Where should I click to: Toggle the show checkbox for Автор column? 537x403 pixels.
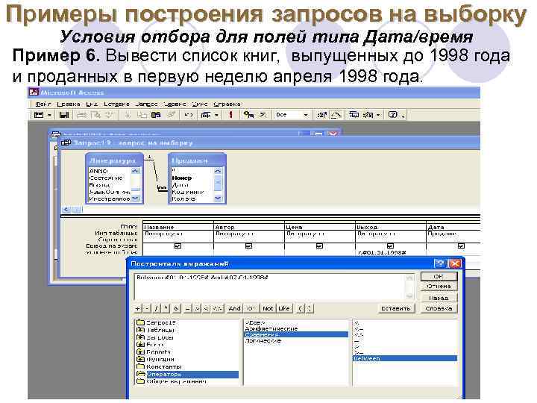click(249, 246)
